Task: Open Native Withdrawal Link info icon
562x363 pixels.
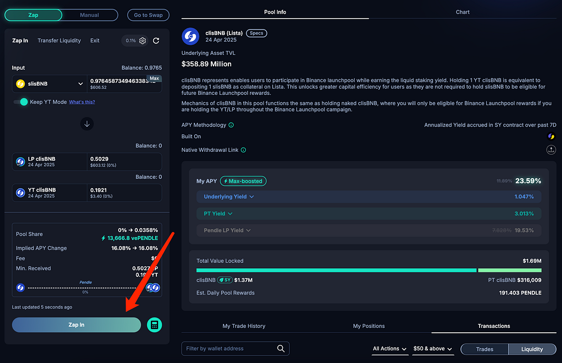Action: tap(243, 150)
